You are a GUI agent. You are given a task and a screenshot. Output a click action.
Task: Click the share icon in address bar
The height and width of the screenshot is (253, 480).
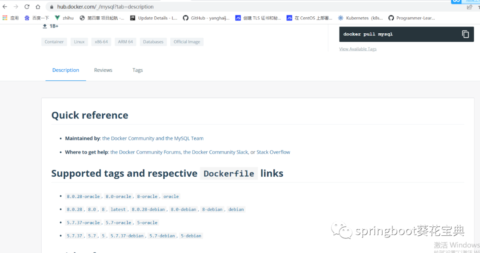[469, 7]
